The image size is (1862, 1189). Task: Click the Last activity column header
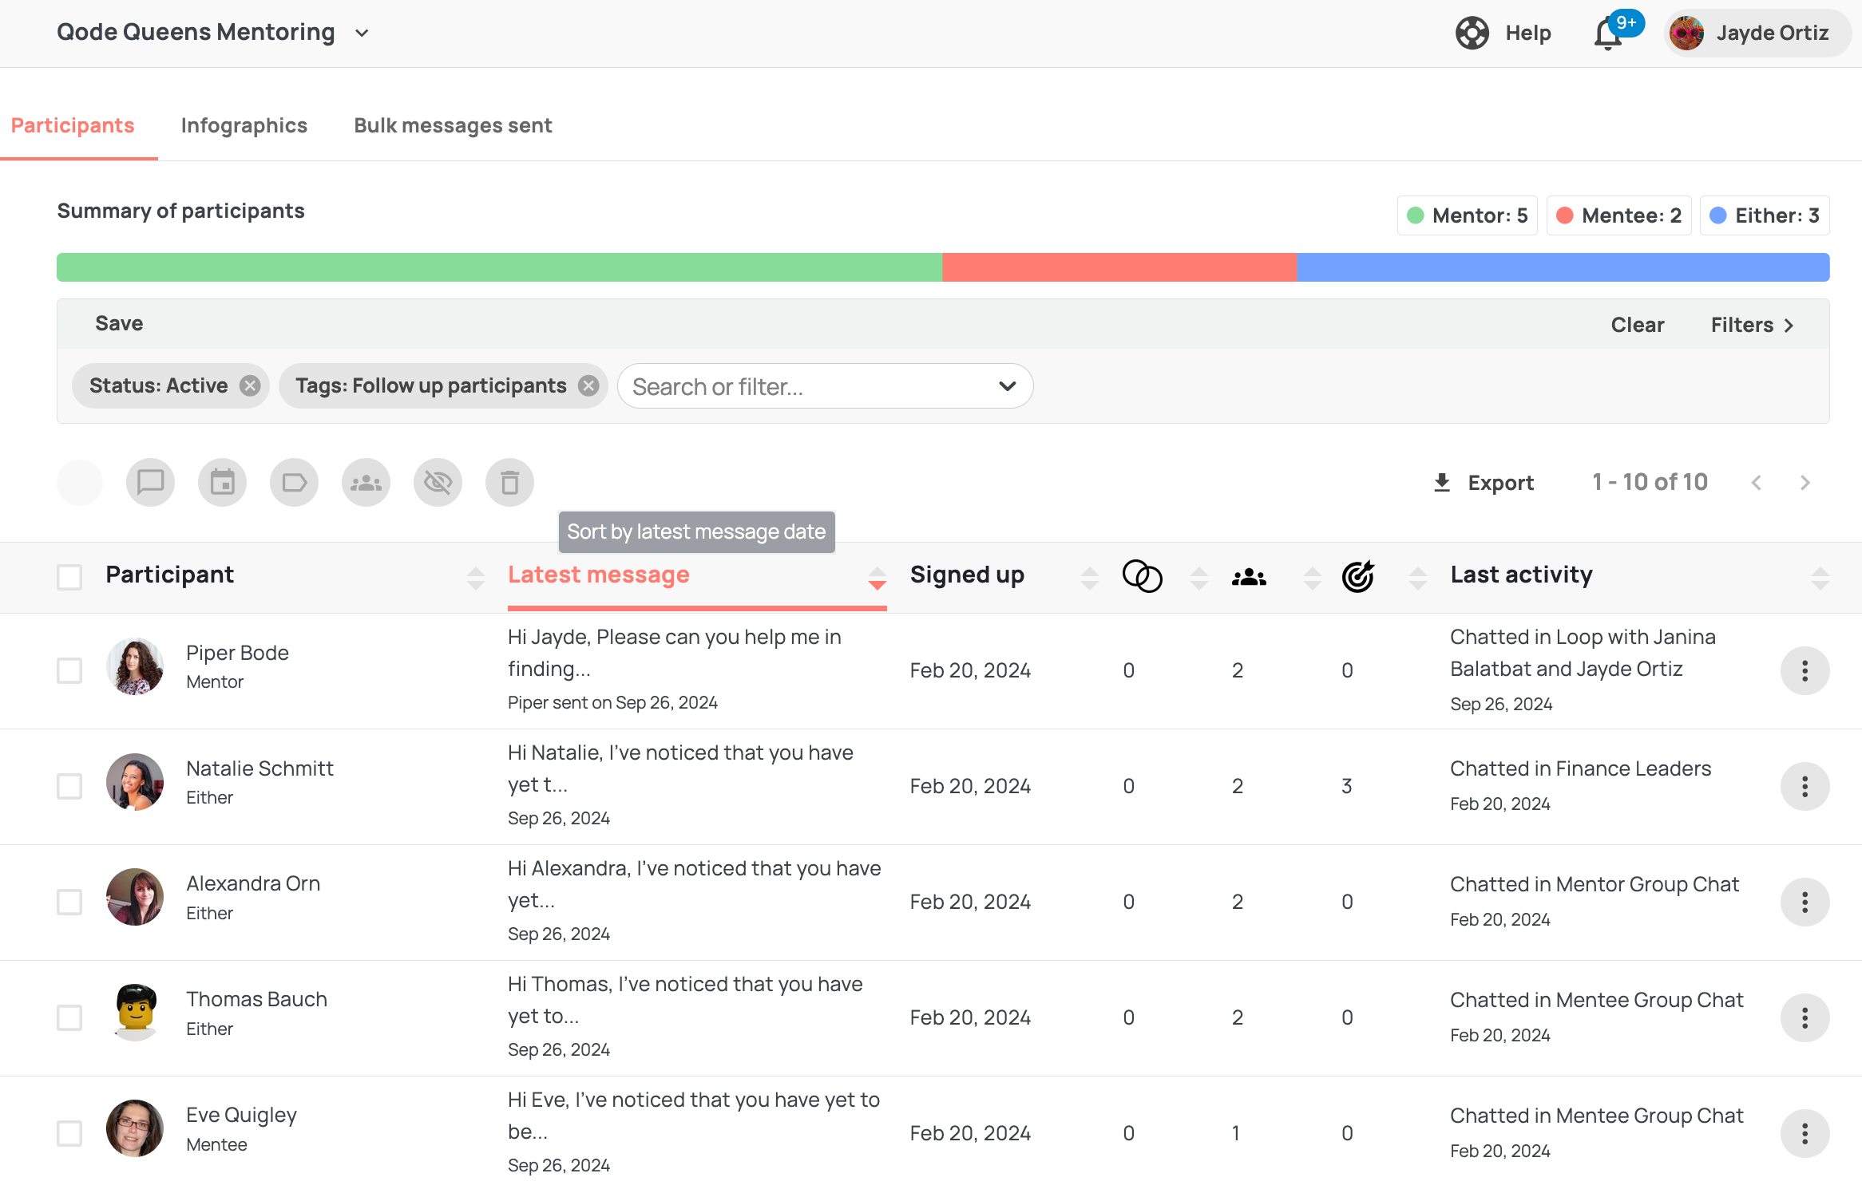pyautogui.click(x=1522, y=575)
